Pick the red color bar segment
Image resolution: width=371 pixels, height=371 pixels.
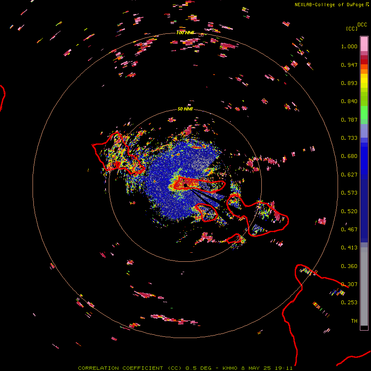[364, 62]
